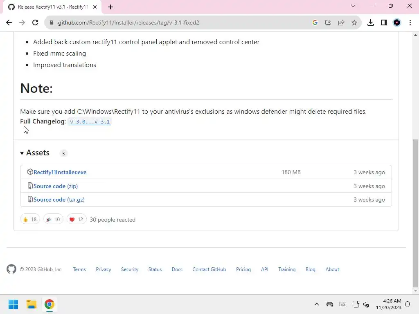This screenshot has height=314, width=419.
Task: Click the address bar URL
Action: point(128,23)
